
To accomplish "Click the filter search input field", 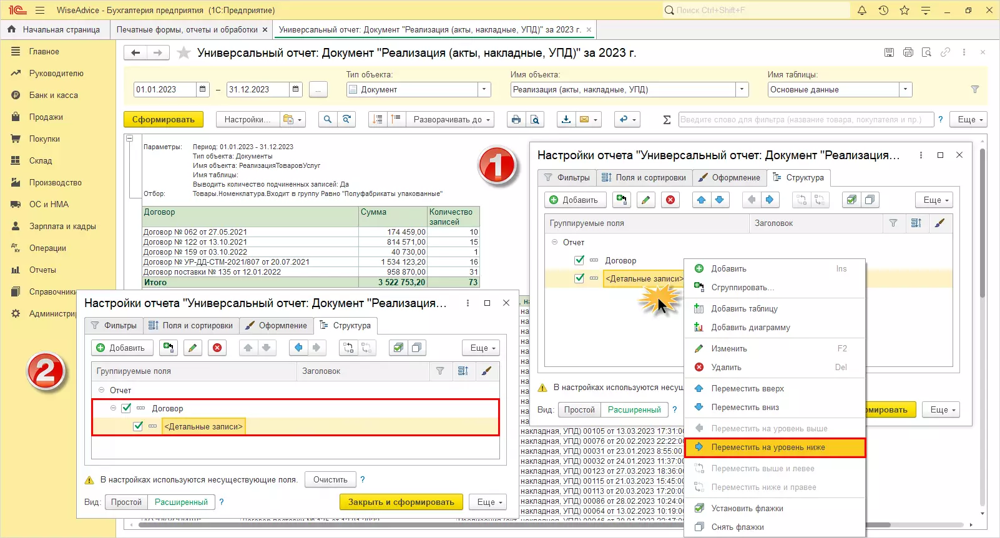I will 805,119.
